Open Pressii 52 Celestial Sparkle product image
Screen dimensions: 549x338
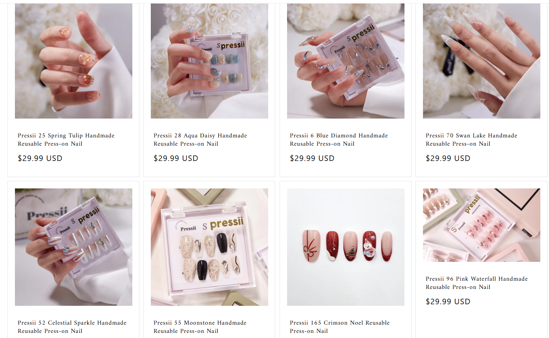pos(73,247)
